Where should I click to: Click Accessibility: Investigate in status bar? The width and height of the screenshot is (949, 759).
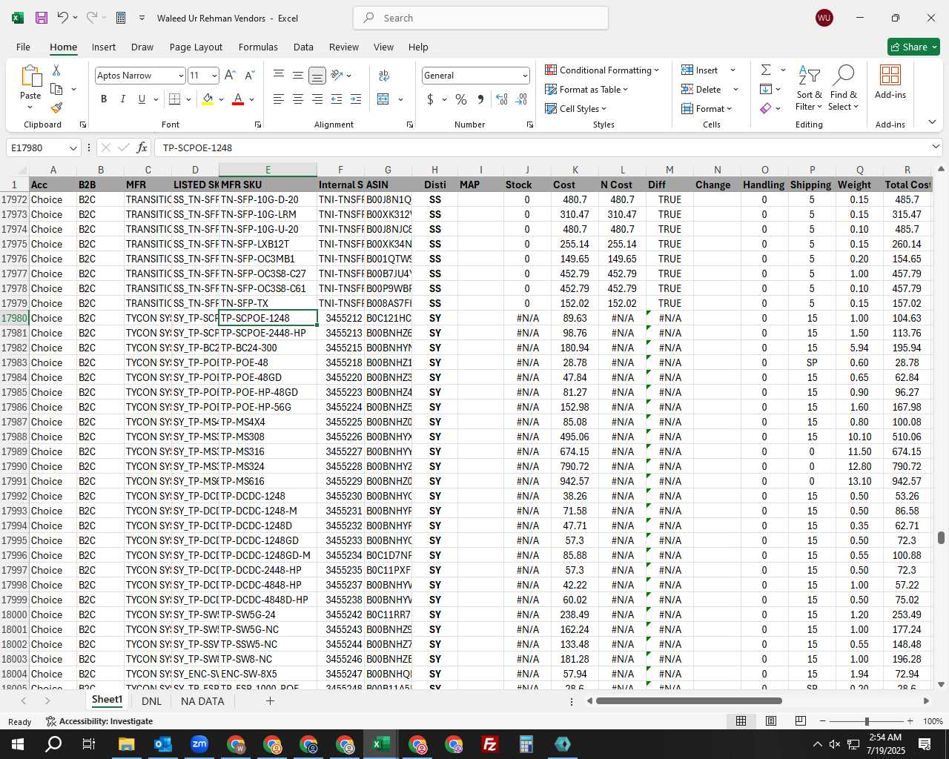click(x=99, y=721)
